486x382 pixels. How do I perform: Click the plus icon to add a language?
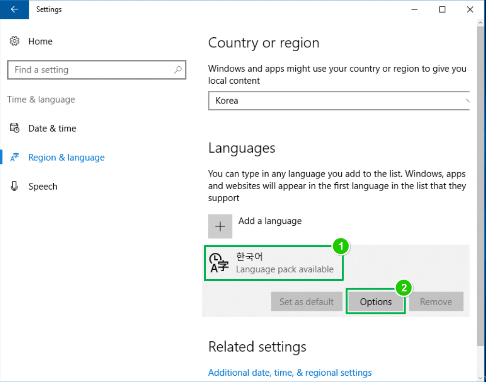point(220,226)
